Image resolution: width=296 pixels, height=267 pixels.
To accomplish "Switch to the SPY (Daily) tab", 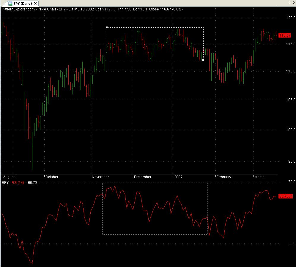I will pyautogui.click(x=23, y=4).
